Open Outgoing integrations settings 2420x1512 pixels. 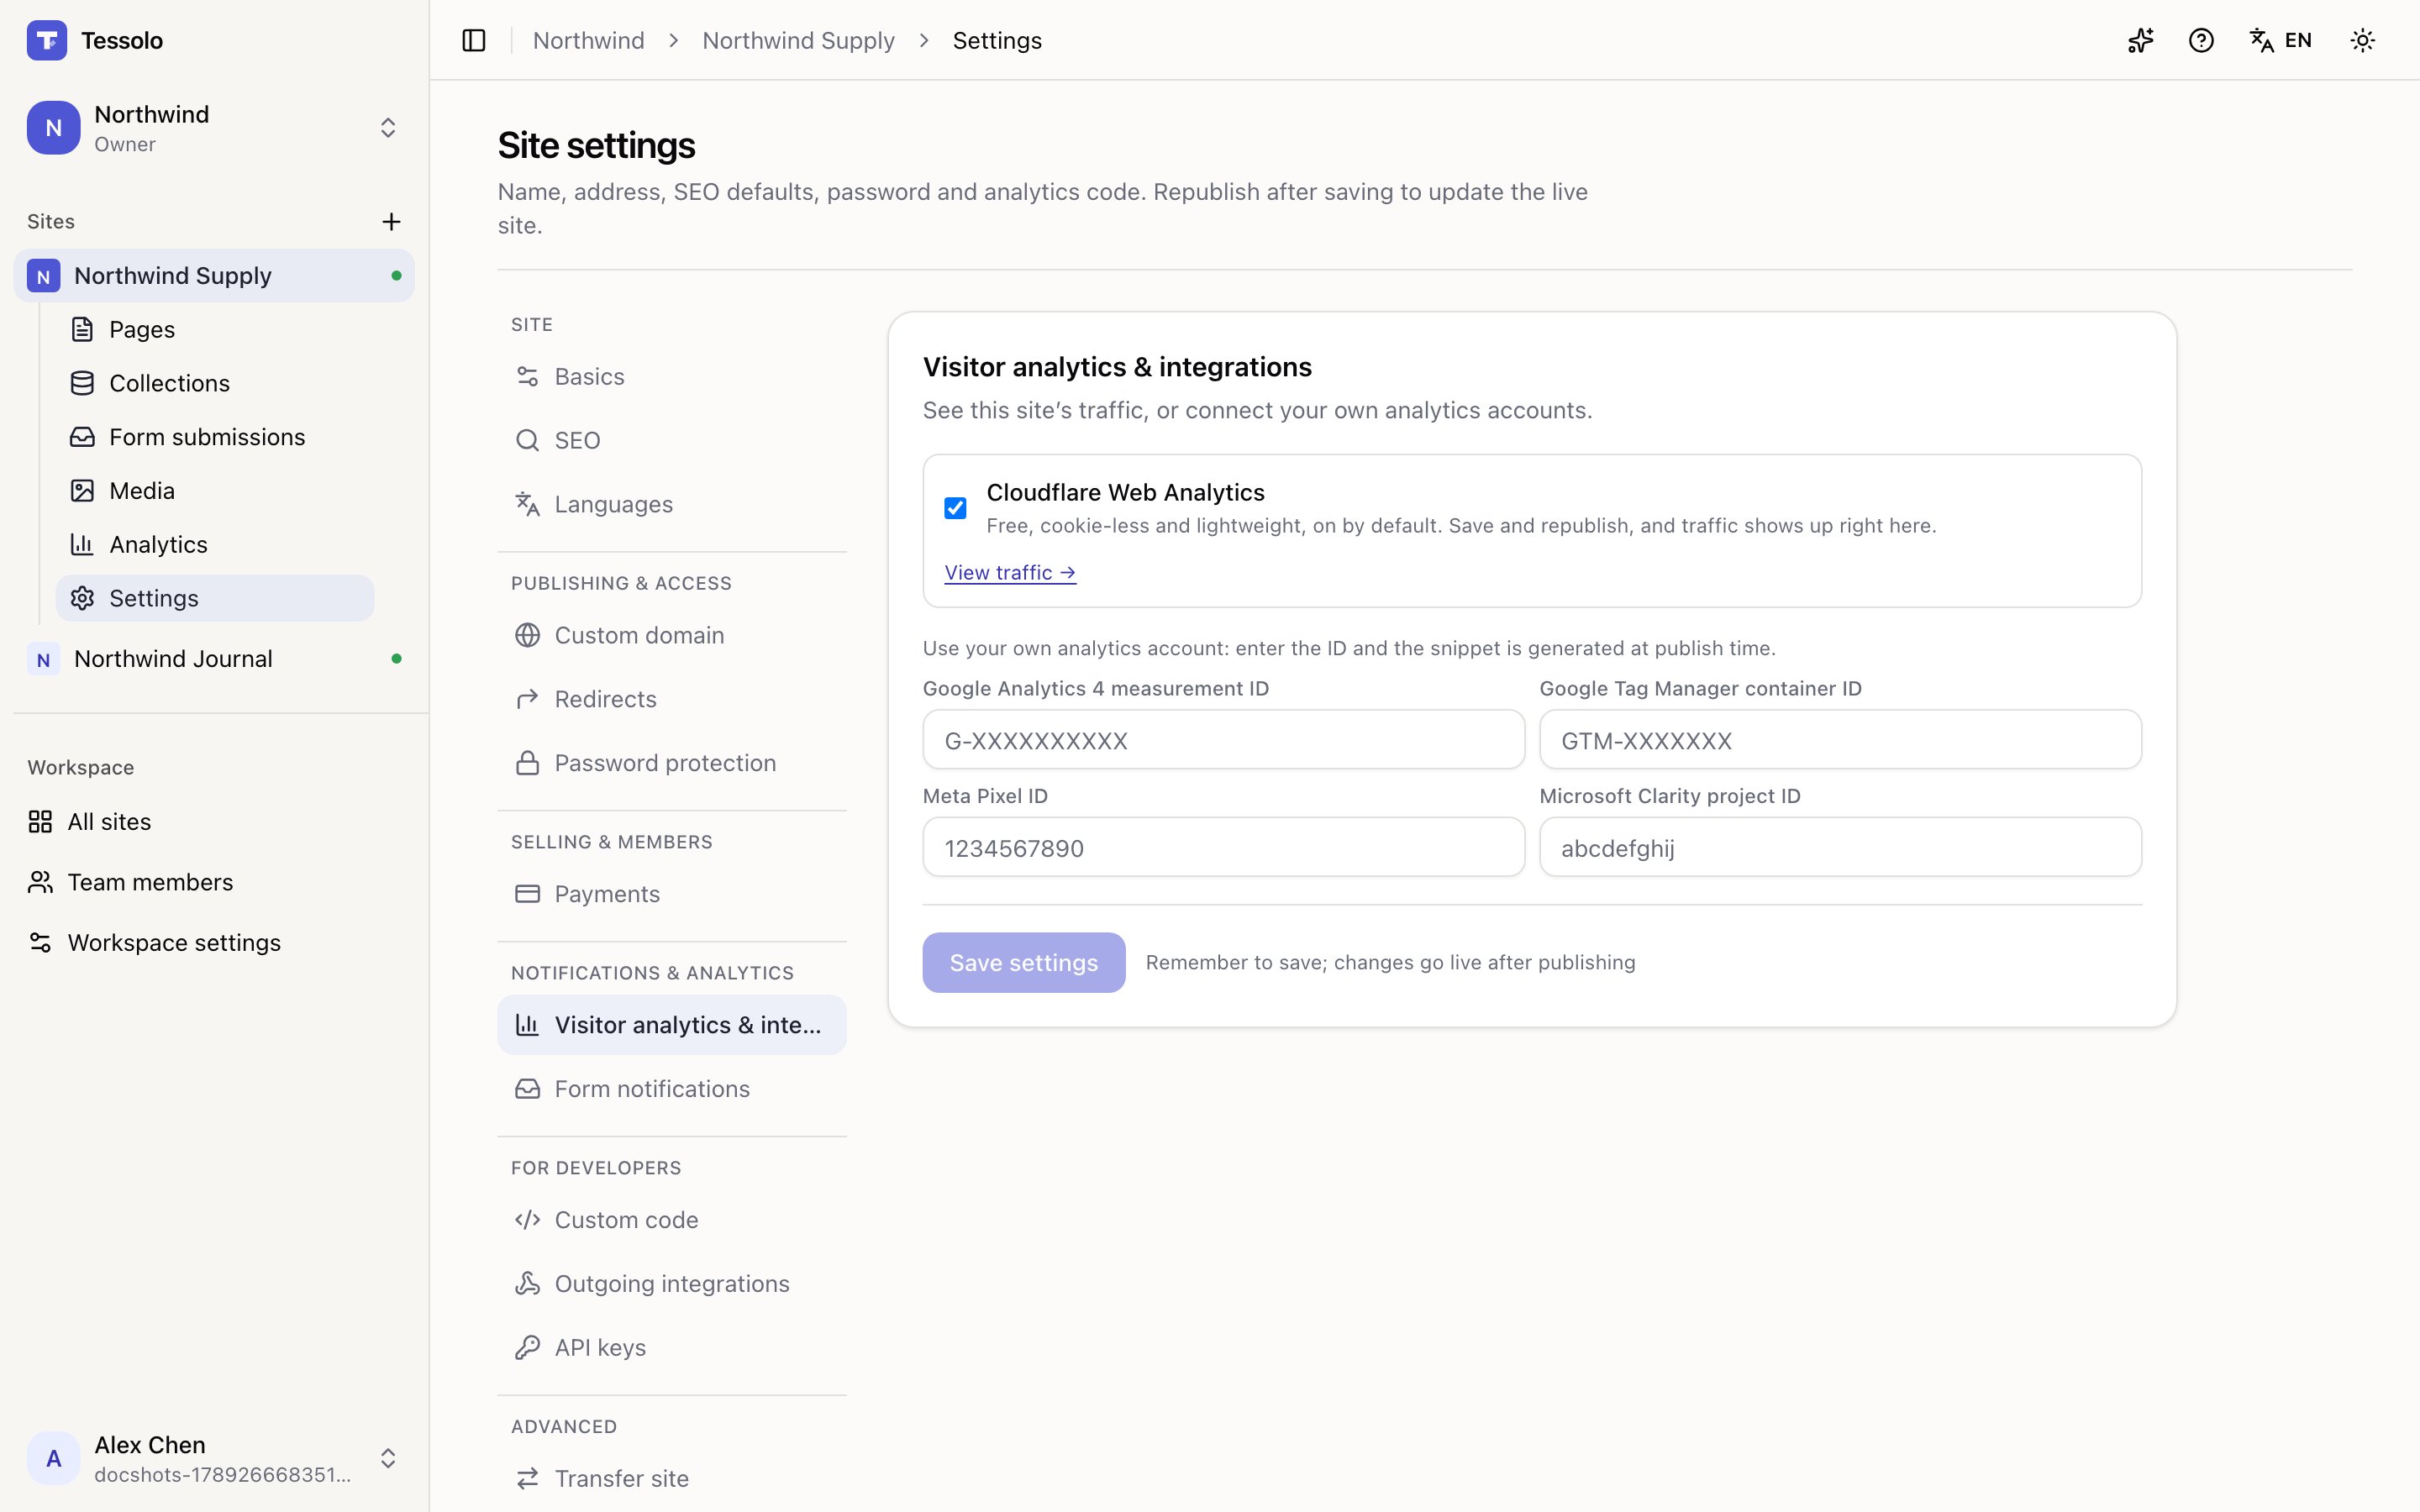672,1285
